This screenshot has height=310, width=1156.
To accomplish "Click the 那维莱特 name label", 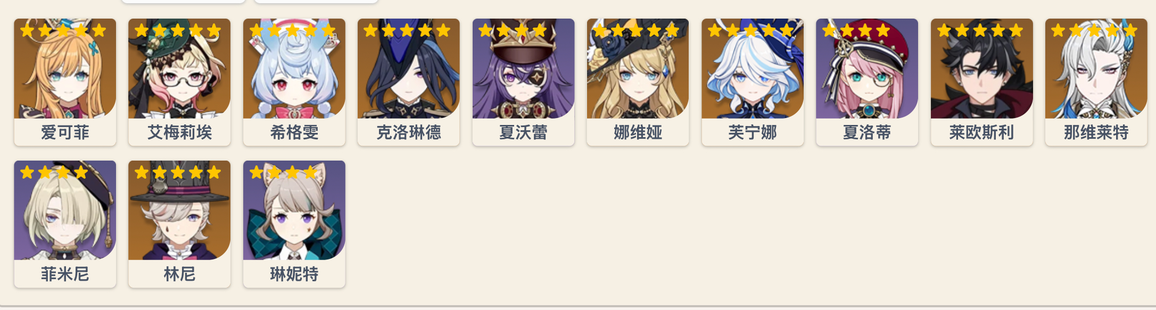I will [x=1096, y=132].
